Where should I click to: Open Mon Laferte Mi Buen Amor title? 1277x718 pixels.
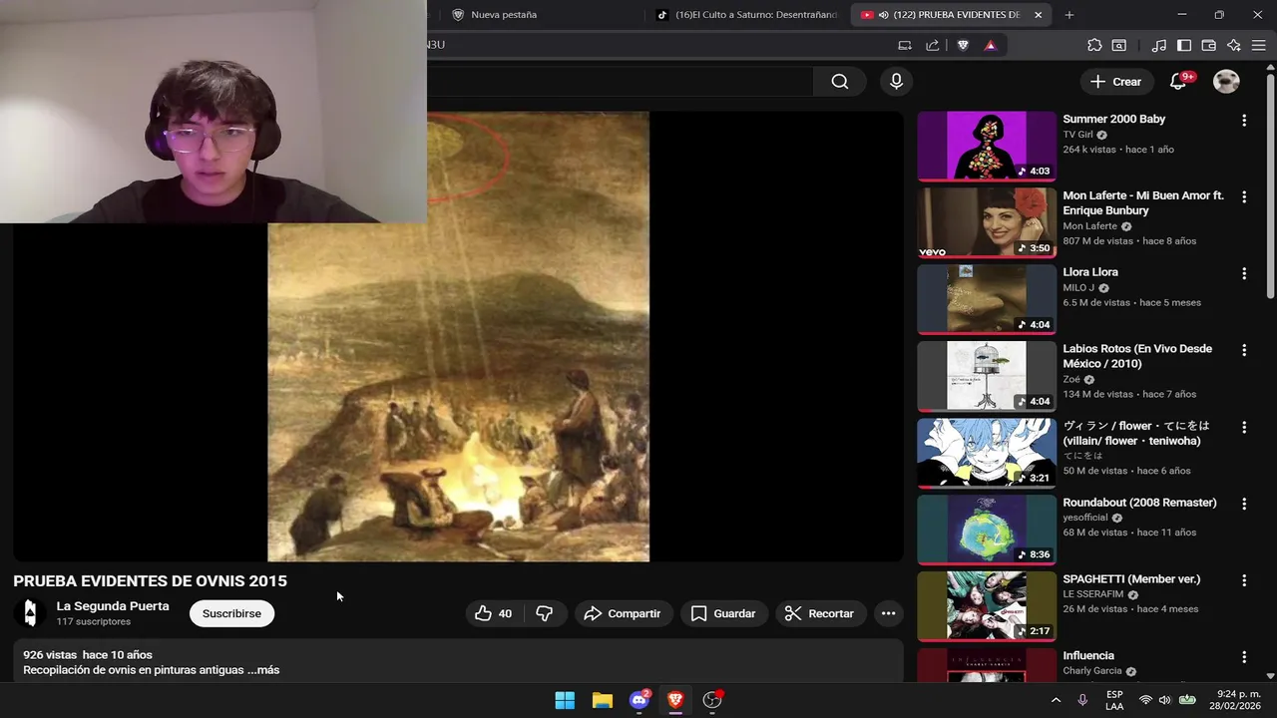1143,202
